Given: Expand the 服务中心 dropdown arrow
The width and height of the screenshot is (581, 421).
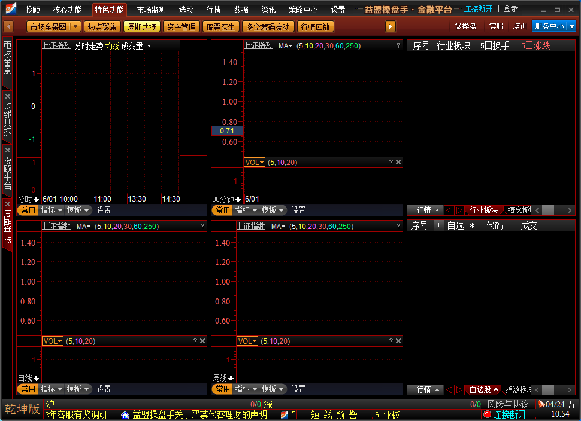Looking at the screenshot, I should pos(571,26).
